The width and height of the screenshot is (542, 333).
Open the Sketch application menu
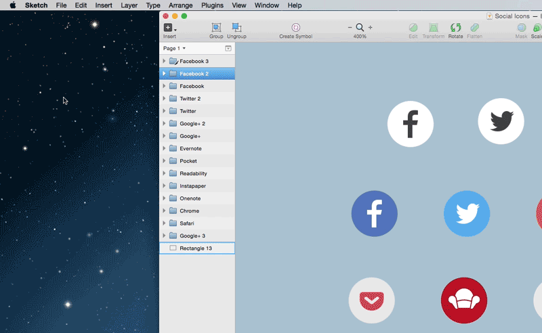[36, 5]
